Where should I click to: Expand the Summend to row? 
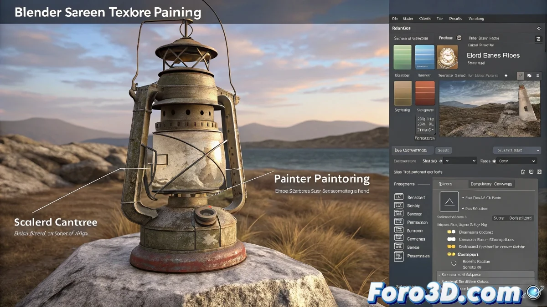click(485, 275)
